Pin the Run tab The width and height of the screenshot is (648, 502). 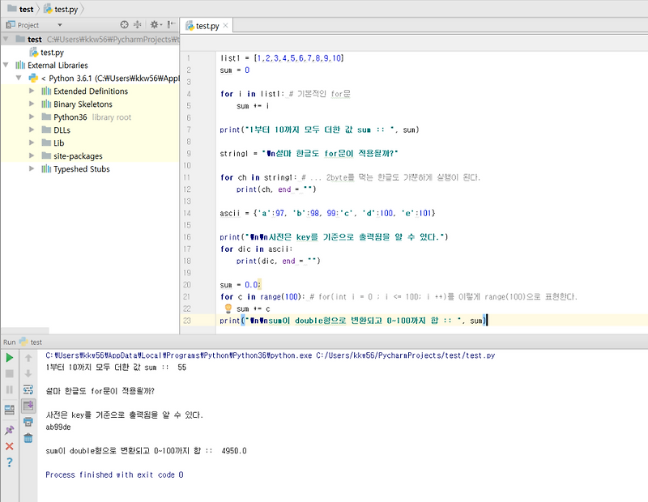(x=10, y=430)
